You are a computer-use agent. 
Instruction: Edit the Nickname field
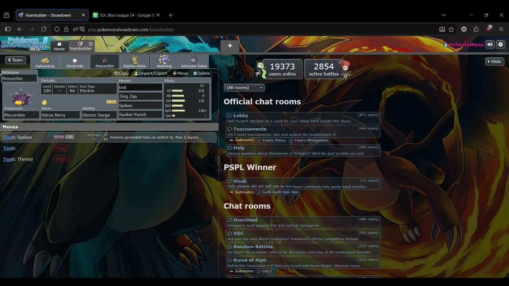(19, 79)
